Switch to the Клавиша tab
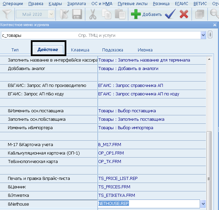The height and width of the screenshot is (210, 219). (80, 50)
